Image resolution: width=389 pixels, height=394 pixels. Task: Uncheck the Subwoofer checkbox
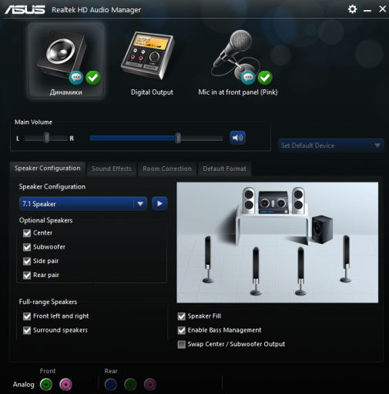tap(27, 247)
